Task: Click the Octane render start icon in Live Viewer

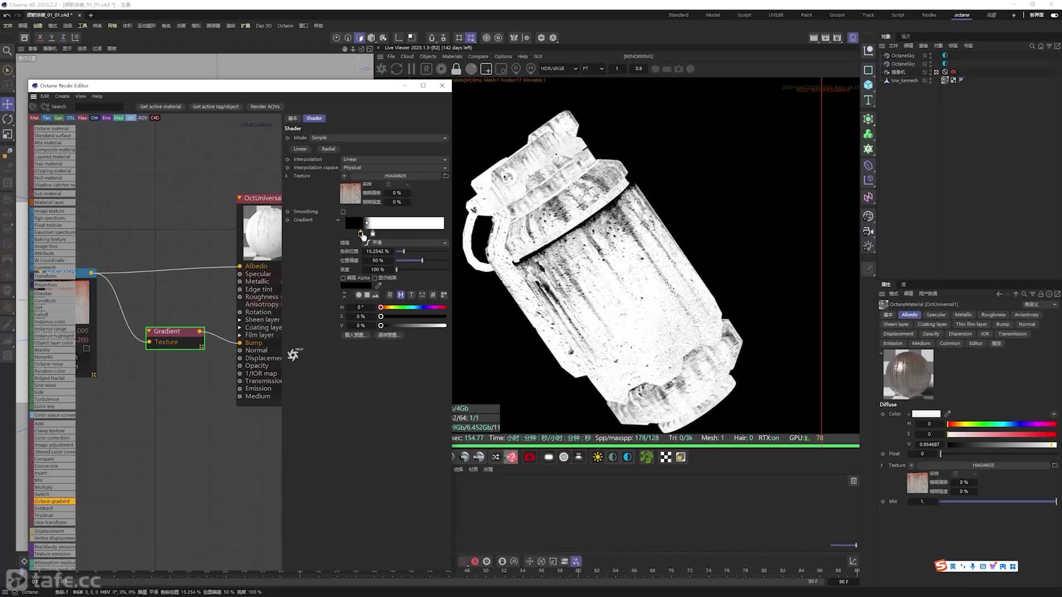Action: pyautogui.click(x=382, y=69)
